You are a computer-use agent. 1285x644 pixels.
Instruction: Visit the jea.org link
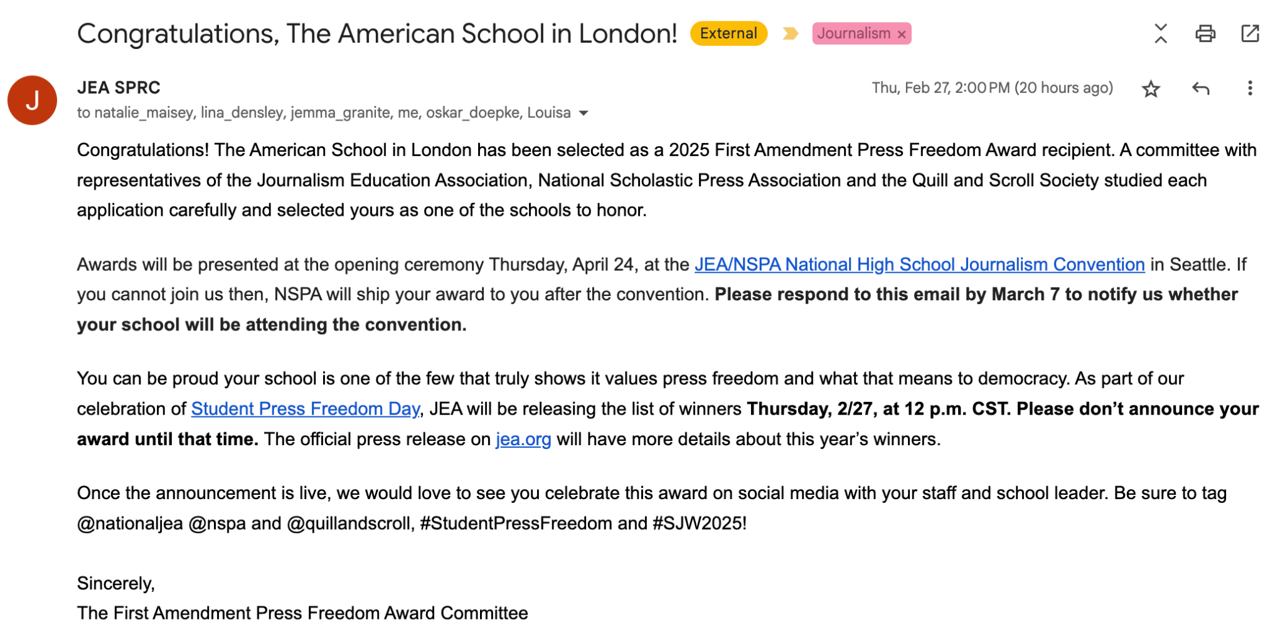[523, 439]
